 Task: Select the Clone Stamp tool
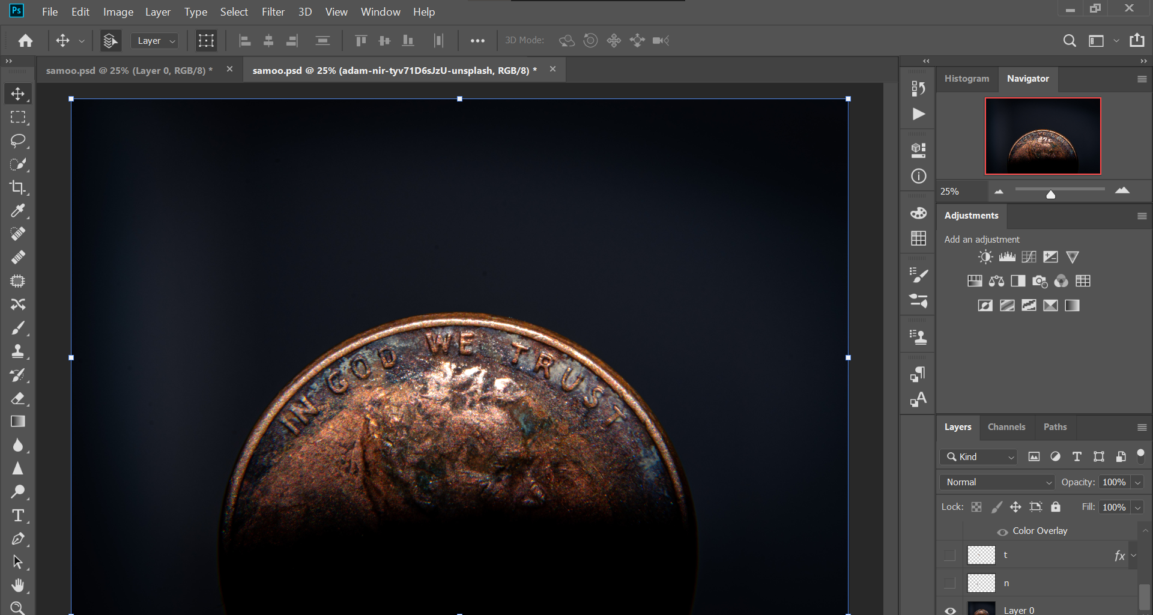pos(17,351)
